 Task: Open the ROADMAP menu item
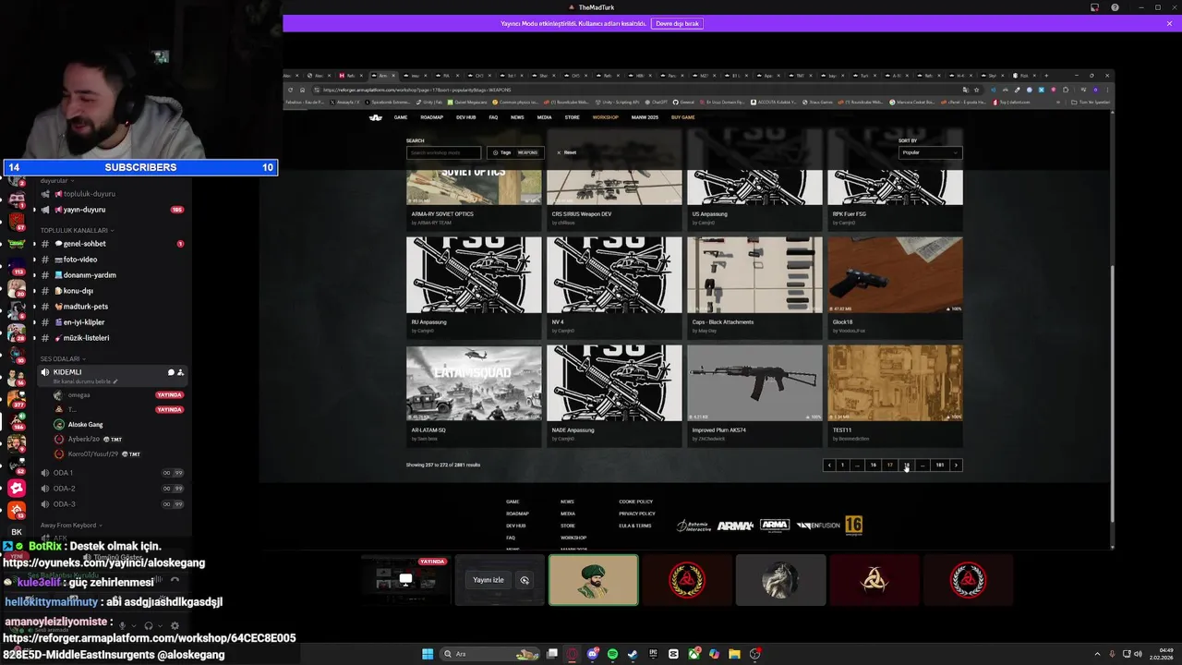tap(431, 117)
